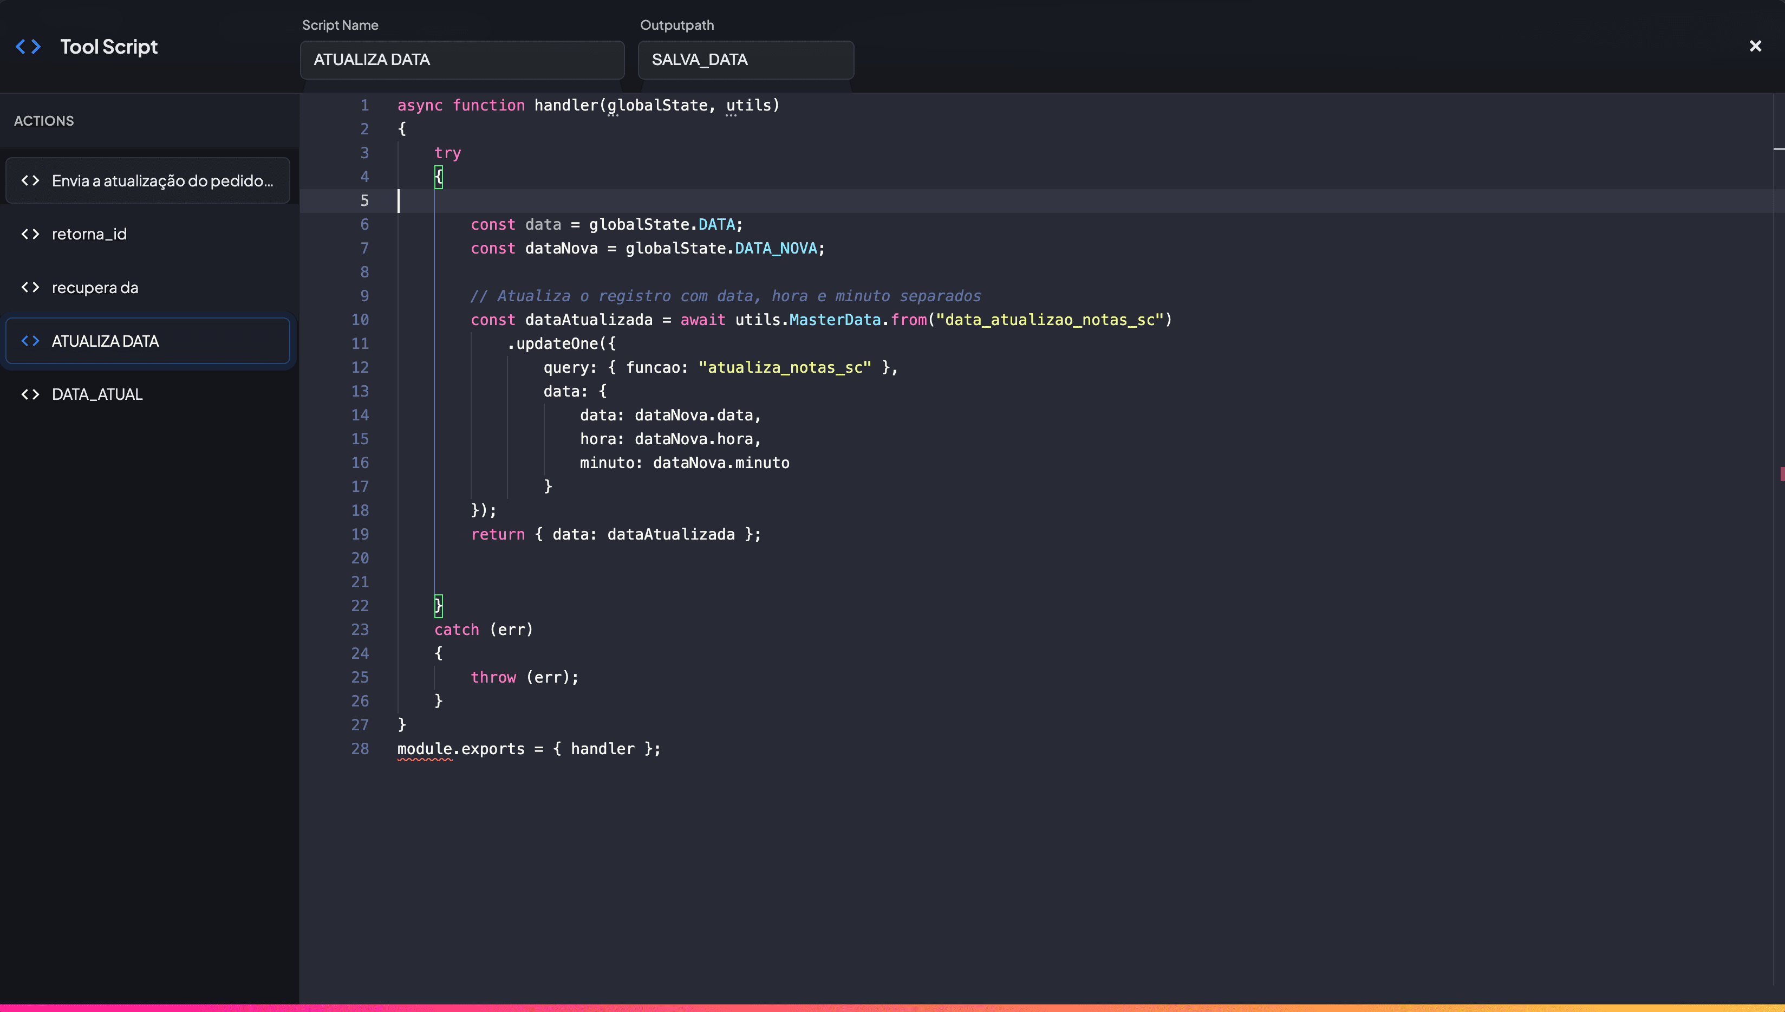Click inside the Outputpath SALVA_DATA field
The width and height of the screenshot is (1785, 1012).
point(745,60)
